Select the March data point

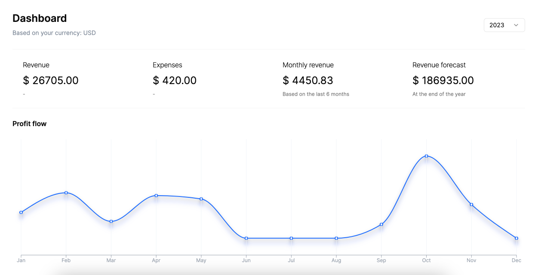[x=111, y=221]
